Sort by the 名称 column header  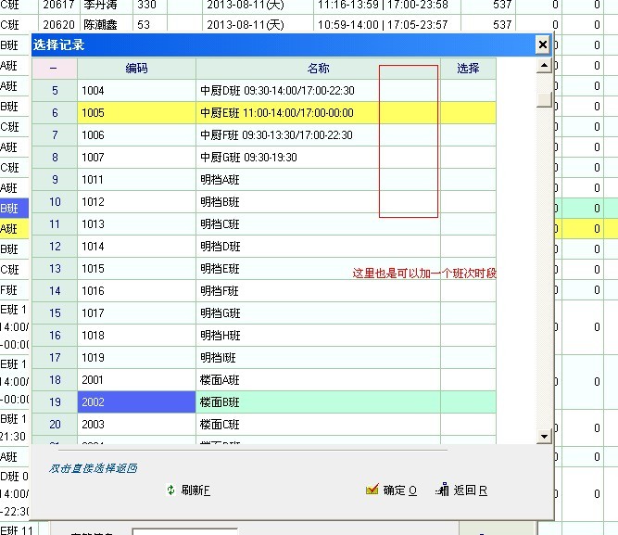[x=318, y=69]
